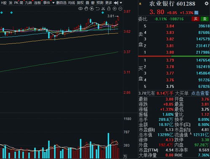
Task: Click the skip-to-end arrow icon in menu bar
Action: (x=116, y=3)
